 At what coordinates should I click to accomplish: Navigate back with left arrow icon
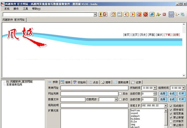point(126,14)
